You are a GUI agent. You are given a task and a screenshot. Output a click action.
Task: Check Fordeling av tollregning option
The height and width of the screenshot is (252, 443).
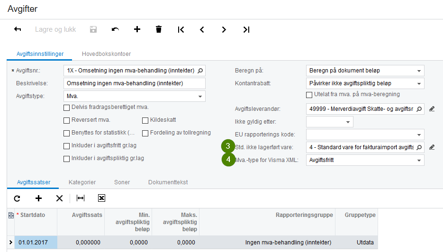[x=145, y=133]
